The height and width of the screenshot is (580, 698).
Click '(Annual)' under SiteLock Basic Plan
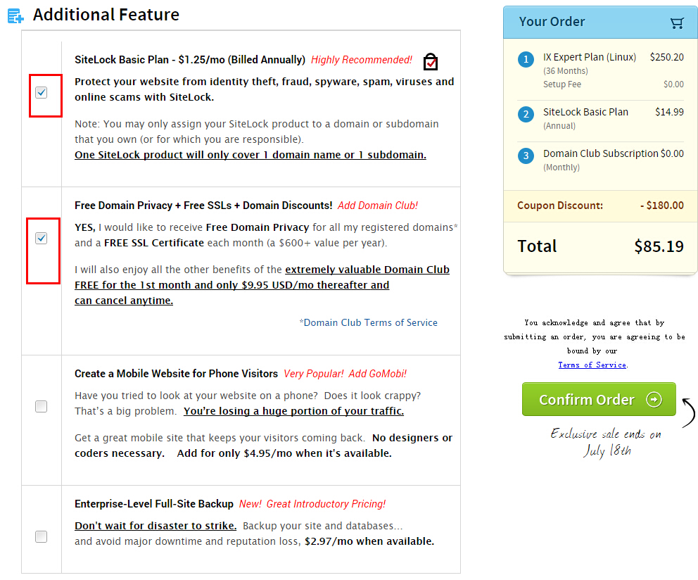point(559,125)
